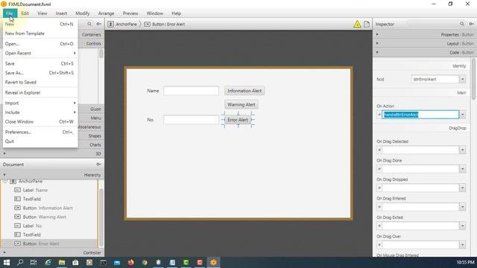The image size is (477, 268).
Task: Open the On Drag Entered dropdown
Action: pos(462,207)
